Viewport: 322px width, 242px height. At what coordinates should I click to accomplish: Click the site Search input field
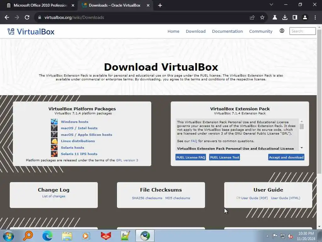click(303, 31)
